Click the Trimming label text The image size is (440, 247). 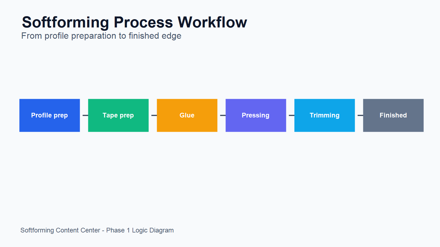click(x=324, y=115)
